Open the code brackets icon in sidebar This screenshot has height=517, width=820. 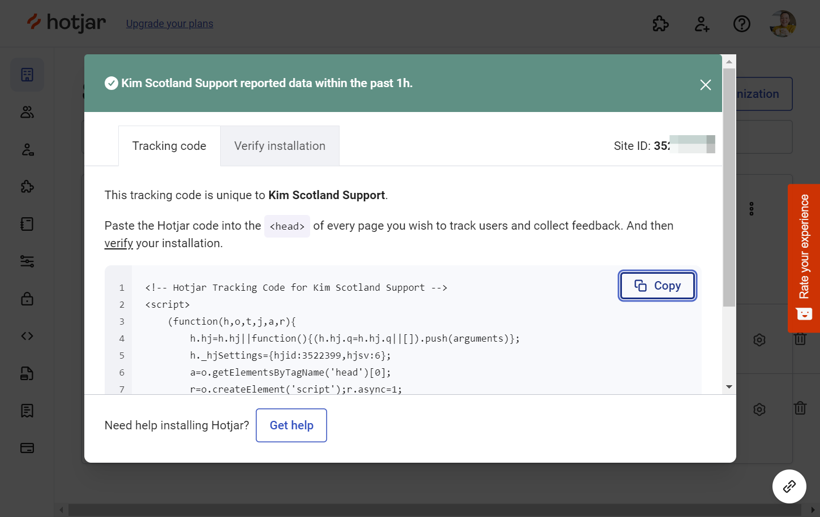pos(27,336)
